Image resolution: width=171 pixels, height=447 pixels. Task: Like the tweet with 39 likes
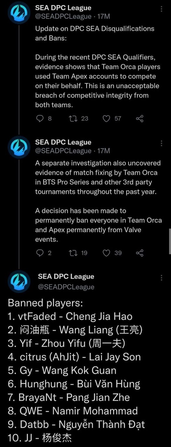107,253
